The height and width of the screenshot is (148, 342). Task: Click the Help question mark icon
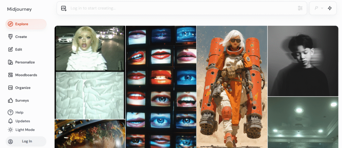pos(10,112)
